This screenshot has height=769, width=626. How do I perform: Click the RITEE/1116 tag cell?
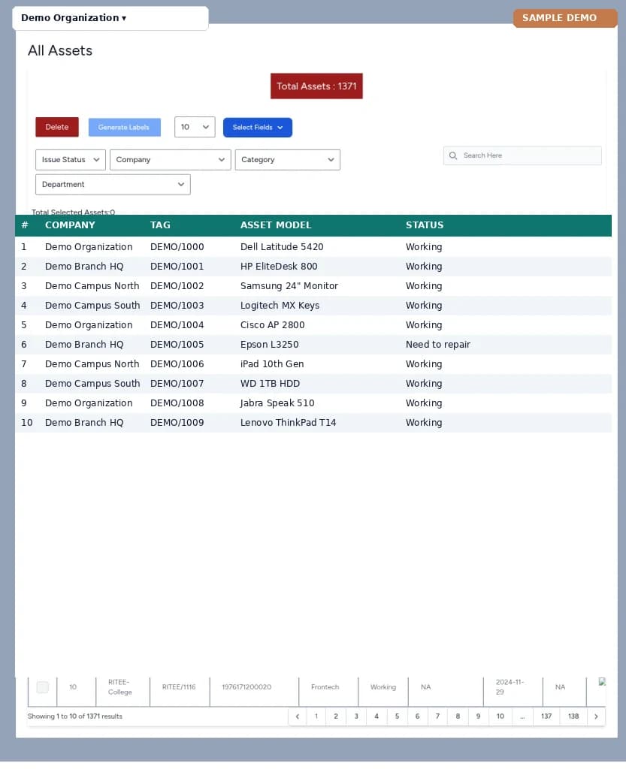(x=179, y=687)
